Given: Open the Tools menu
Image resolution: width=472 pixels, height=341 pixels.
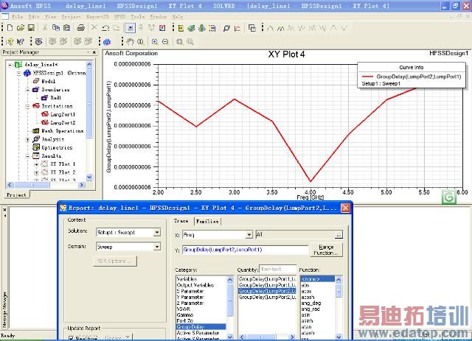Looking at the screenshot, I should tap(138, 17).
